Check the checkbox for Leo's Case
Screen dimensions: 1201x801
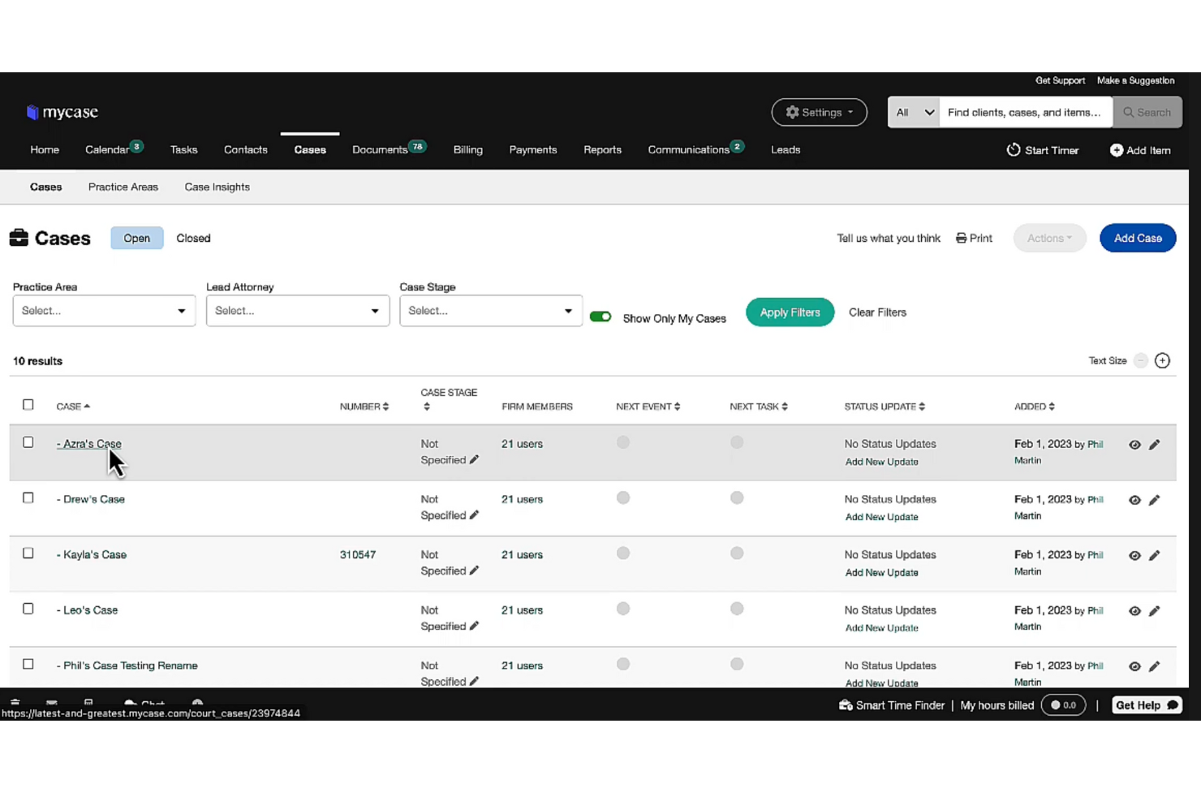[x=28, y=609]
